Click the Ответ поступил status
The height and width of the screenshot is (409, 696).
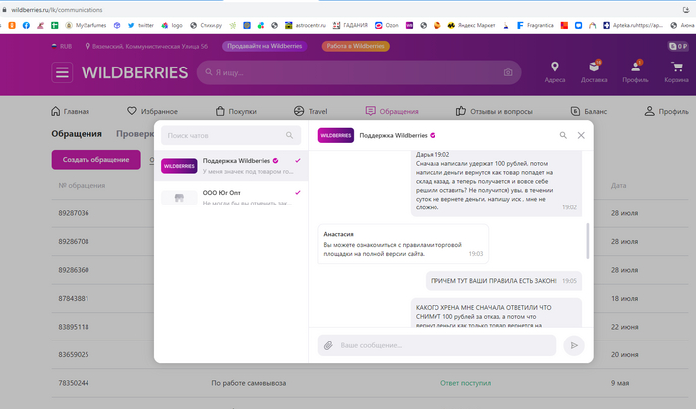[x=465, y=383]
